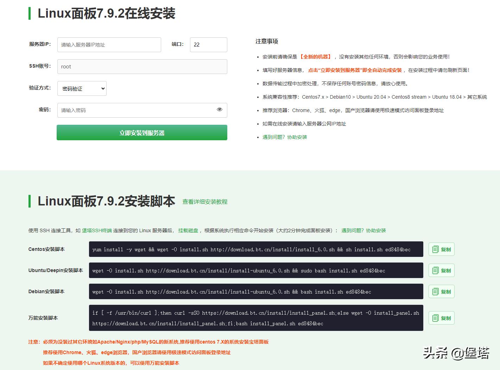Copy the Ubuntu/Deepin安装脚本 install command
Screen dimensions: 500x370
pyautogui.click(x=441, y=270)
